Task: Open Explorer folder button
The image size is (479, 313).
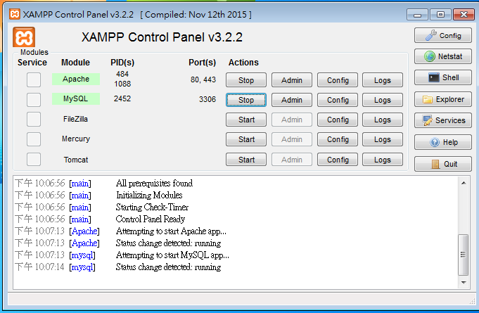Action: 443,99
